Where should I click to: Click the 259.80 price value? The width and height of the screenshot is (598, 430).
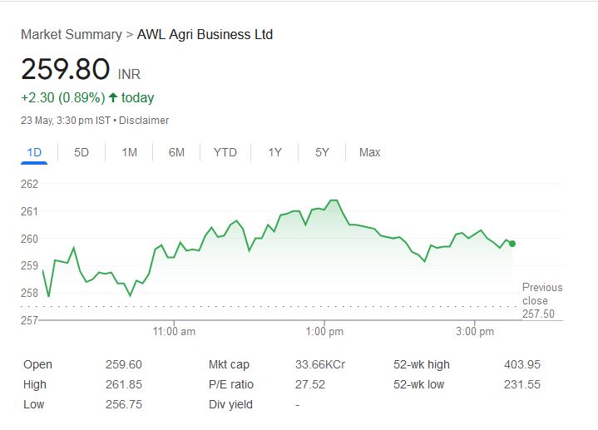pyautogui.click(x=67, y=69)
